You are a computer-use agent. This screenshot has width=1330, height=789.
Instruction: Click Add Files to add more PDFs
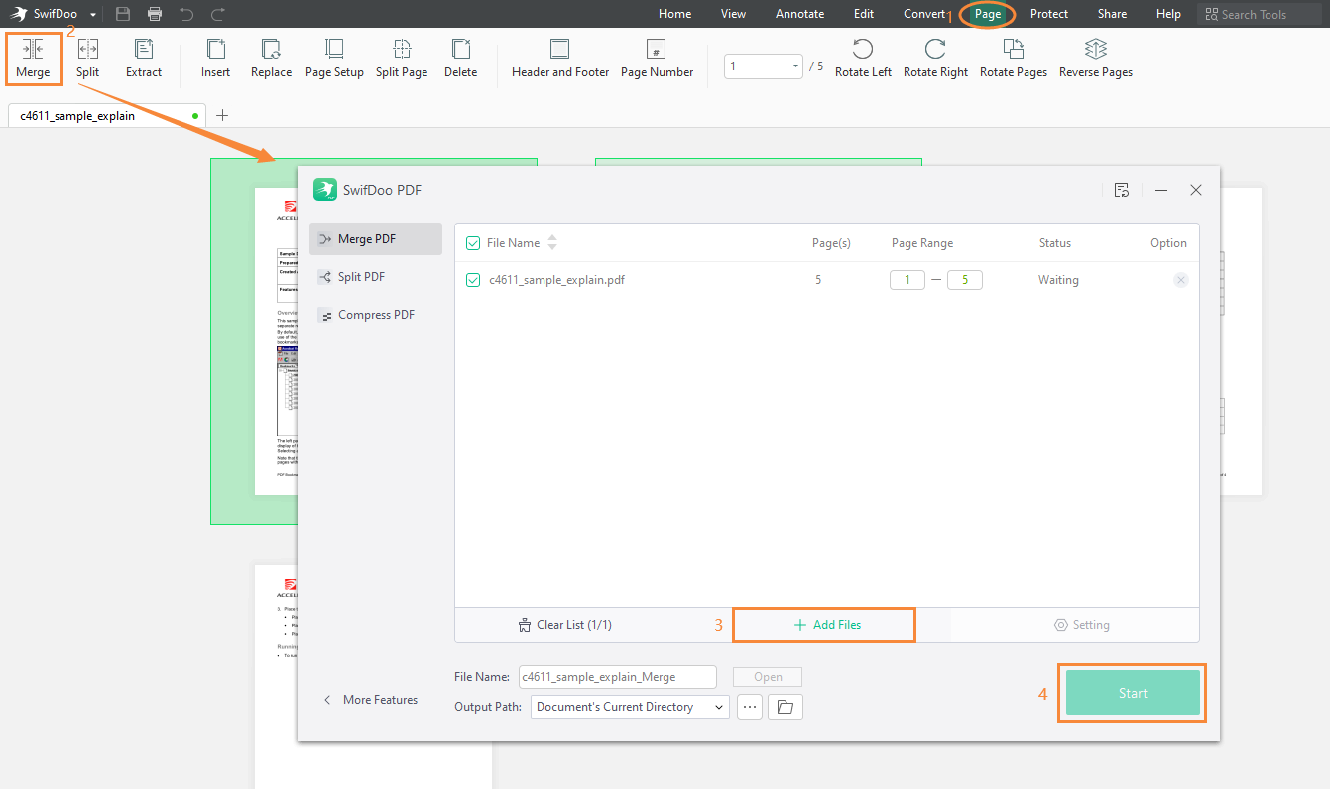[x=827, y=625]
